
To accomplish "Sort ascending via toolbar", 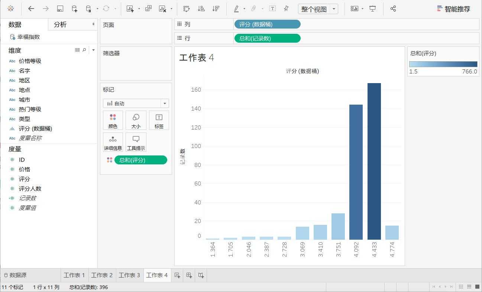I will point(201,9).
